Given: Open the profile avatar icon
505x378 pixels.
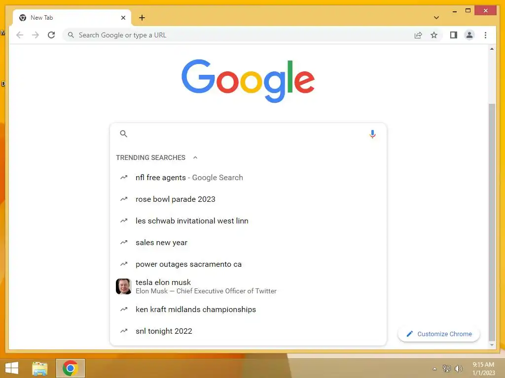Looking at the screenshot, I should tap(469, 35).
